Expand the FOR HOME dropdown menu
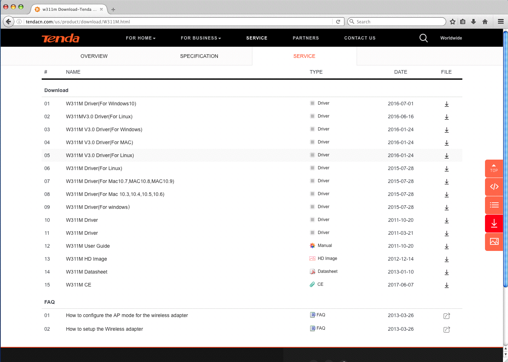The image size is (508, 362). click(141, 38)
